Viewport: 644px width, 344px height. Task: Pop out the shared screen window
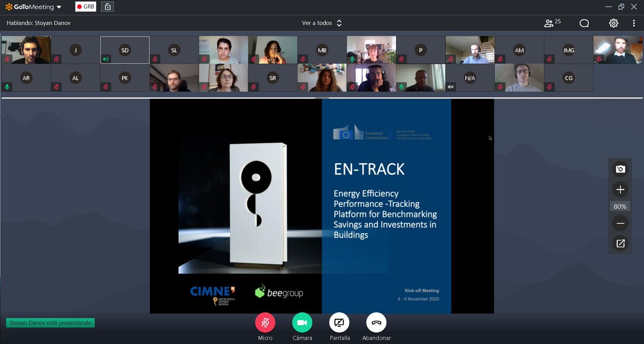[620, 244]
